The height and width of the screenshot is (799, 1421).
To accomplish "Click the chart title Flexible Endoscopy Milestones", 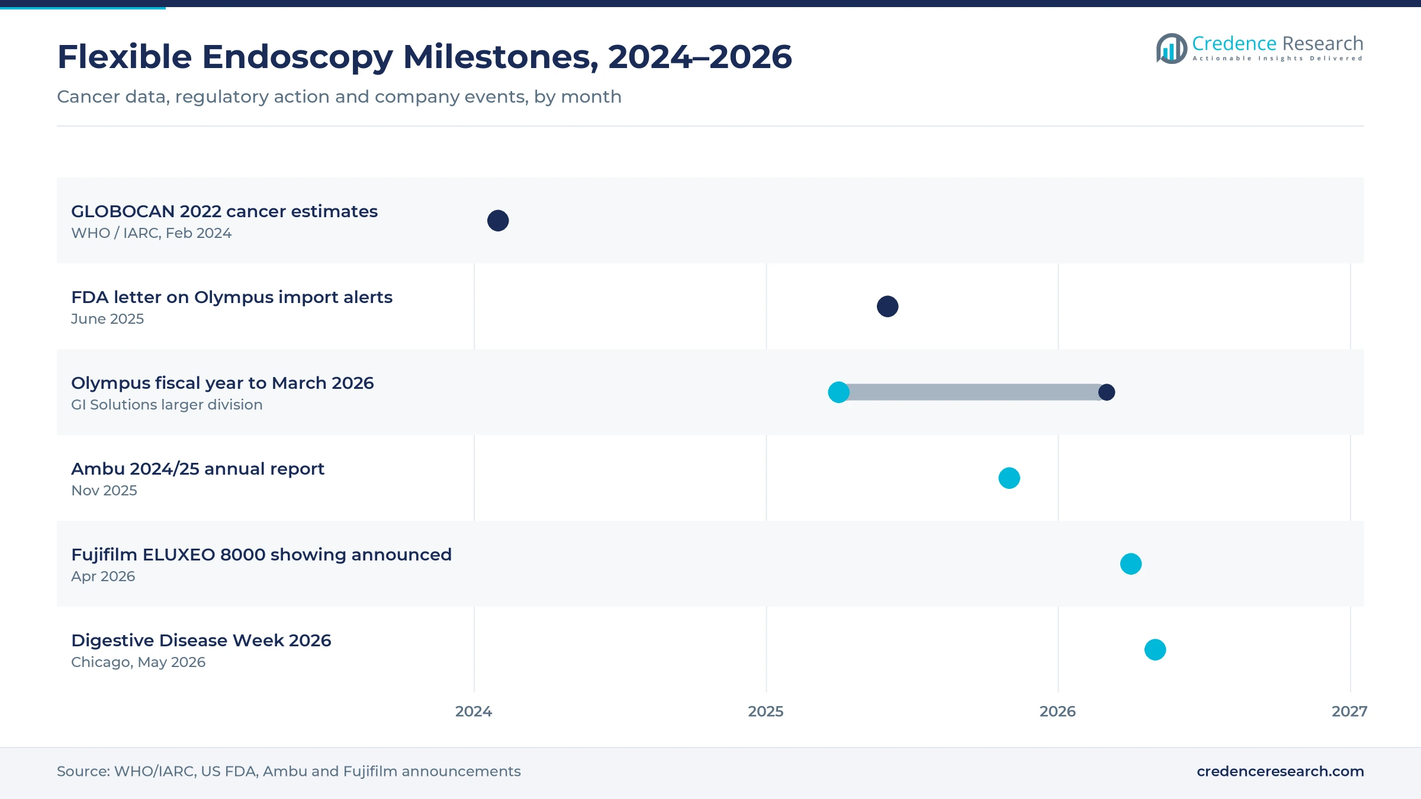I will pos(425,57).
